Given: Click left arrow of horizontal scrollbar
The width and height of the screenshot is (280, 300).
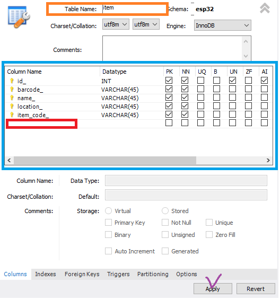Looking at the screenshot, I should 9,160.
